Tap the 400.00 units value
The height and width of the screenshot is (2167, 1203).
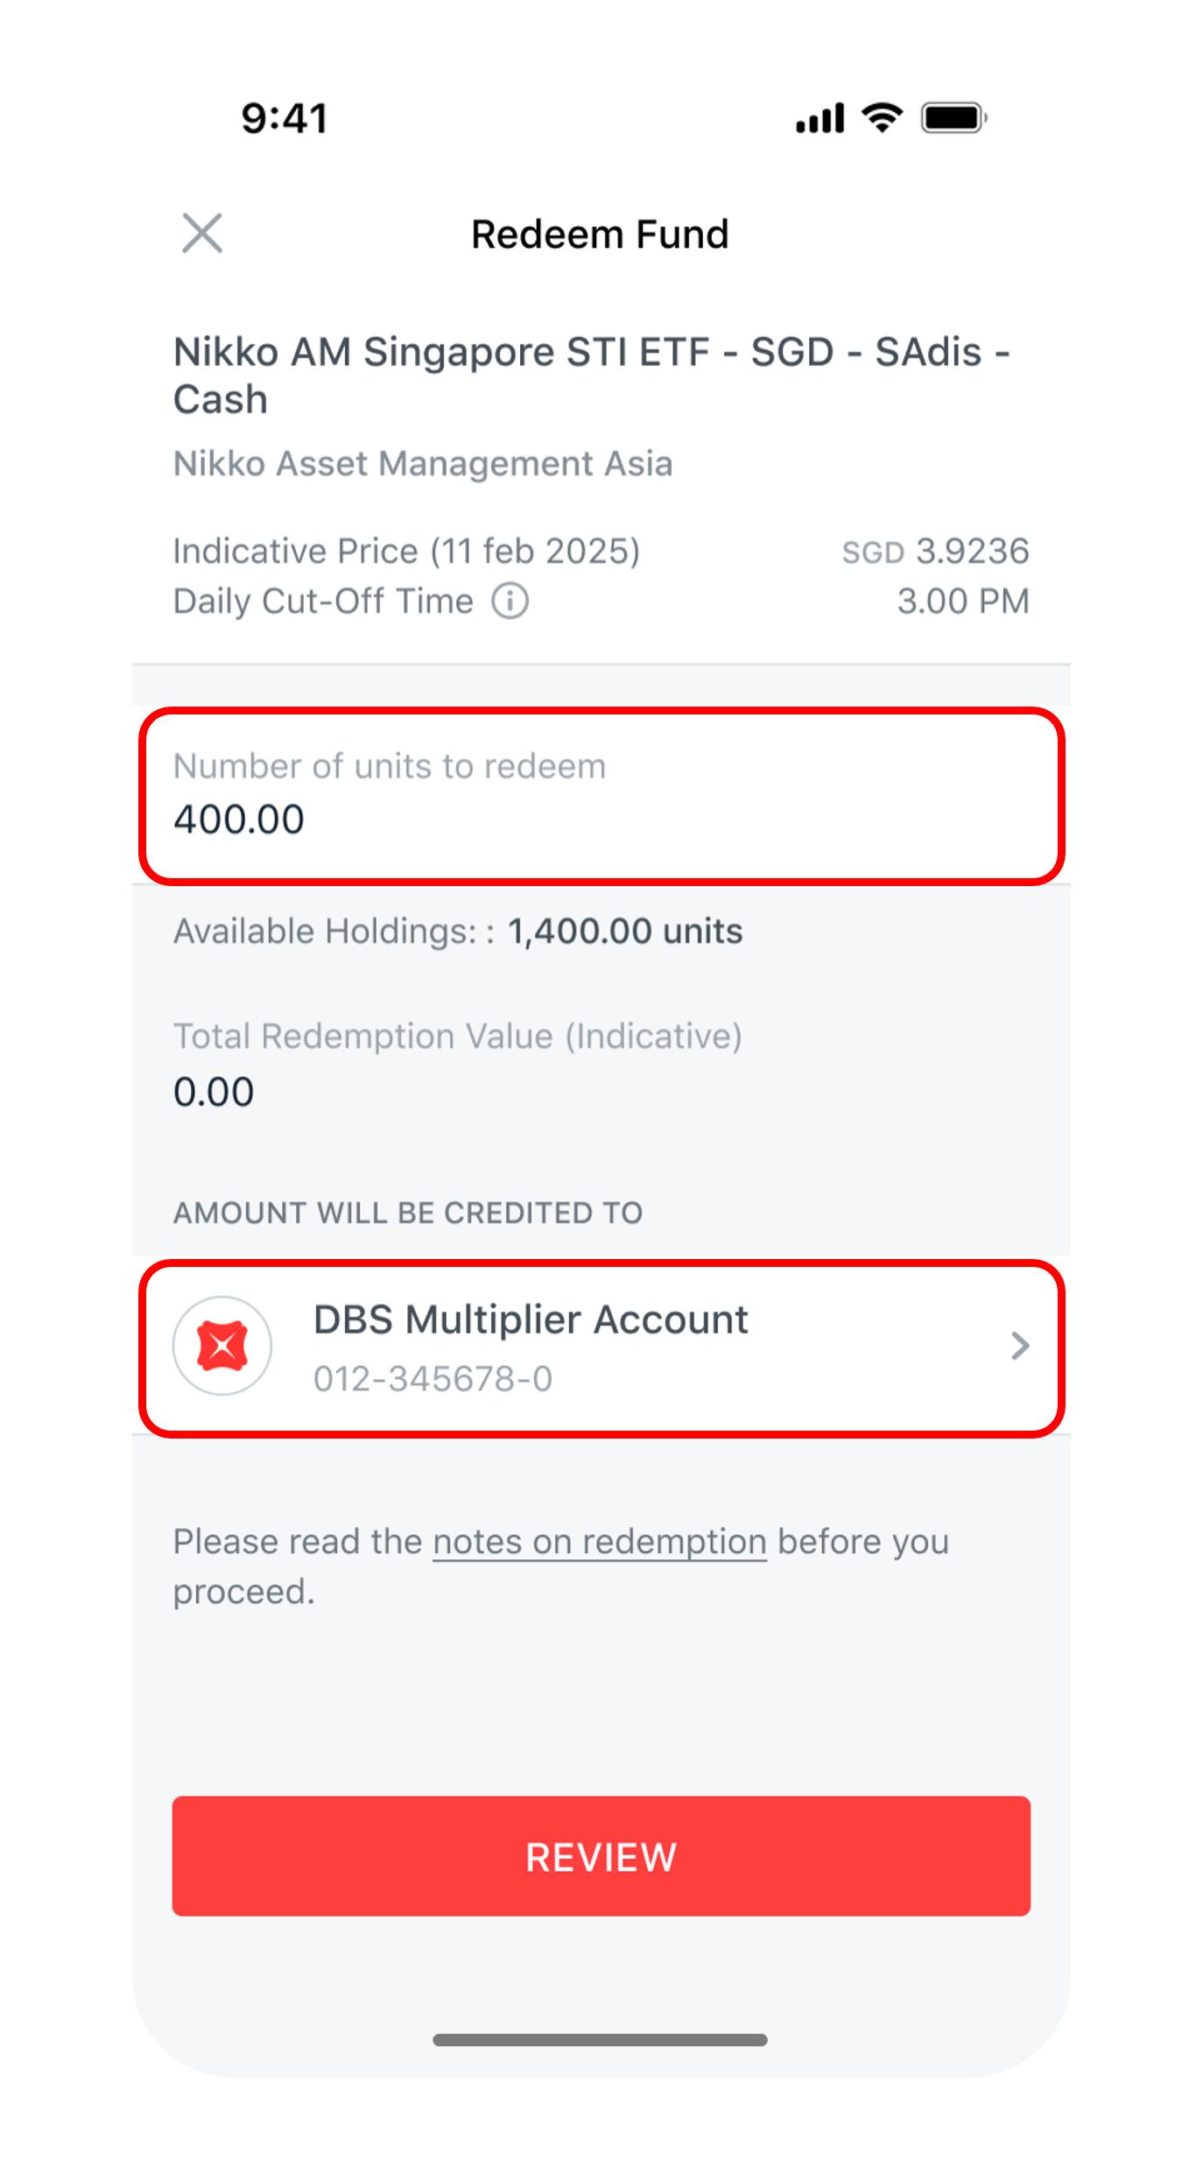pyautogui.click(x=239, y=820)
